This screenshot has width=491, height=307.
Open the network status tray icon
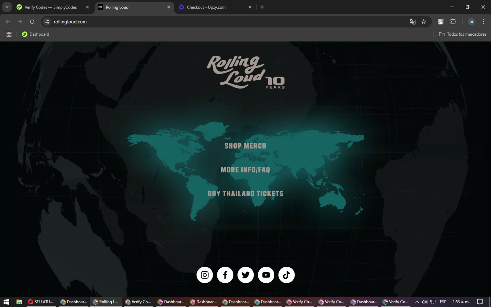pyautogui.click(x=433, y=302)
